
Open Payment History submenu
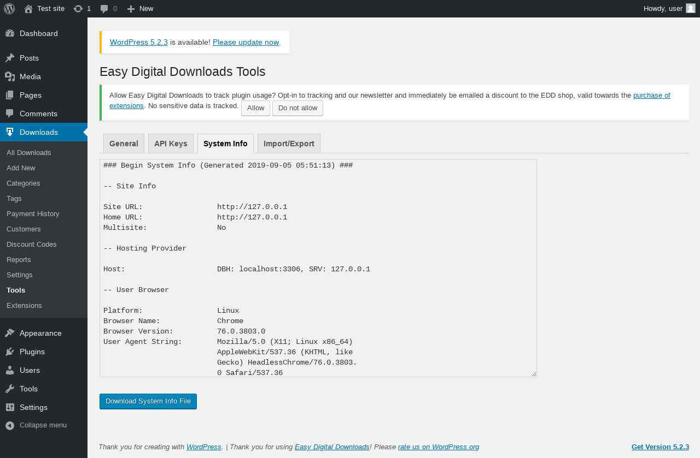pos(33,213)
